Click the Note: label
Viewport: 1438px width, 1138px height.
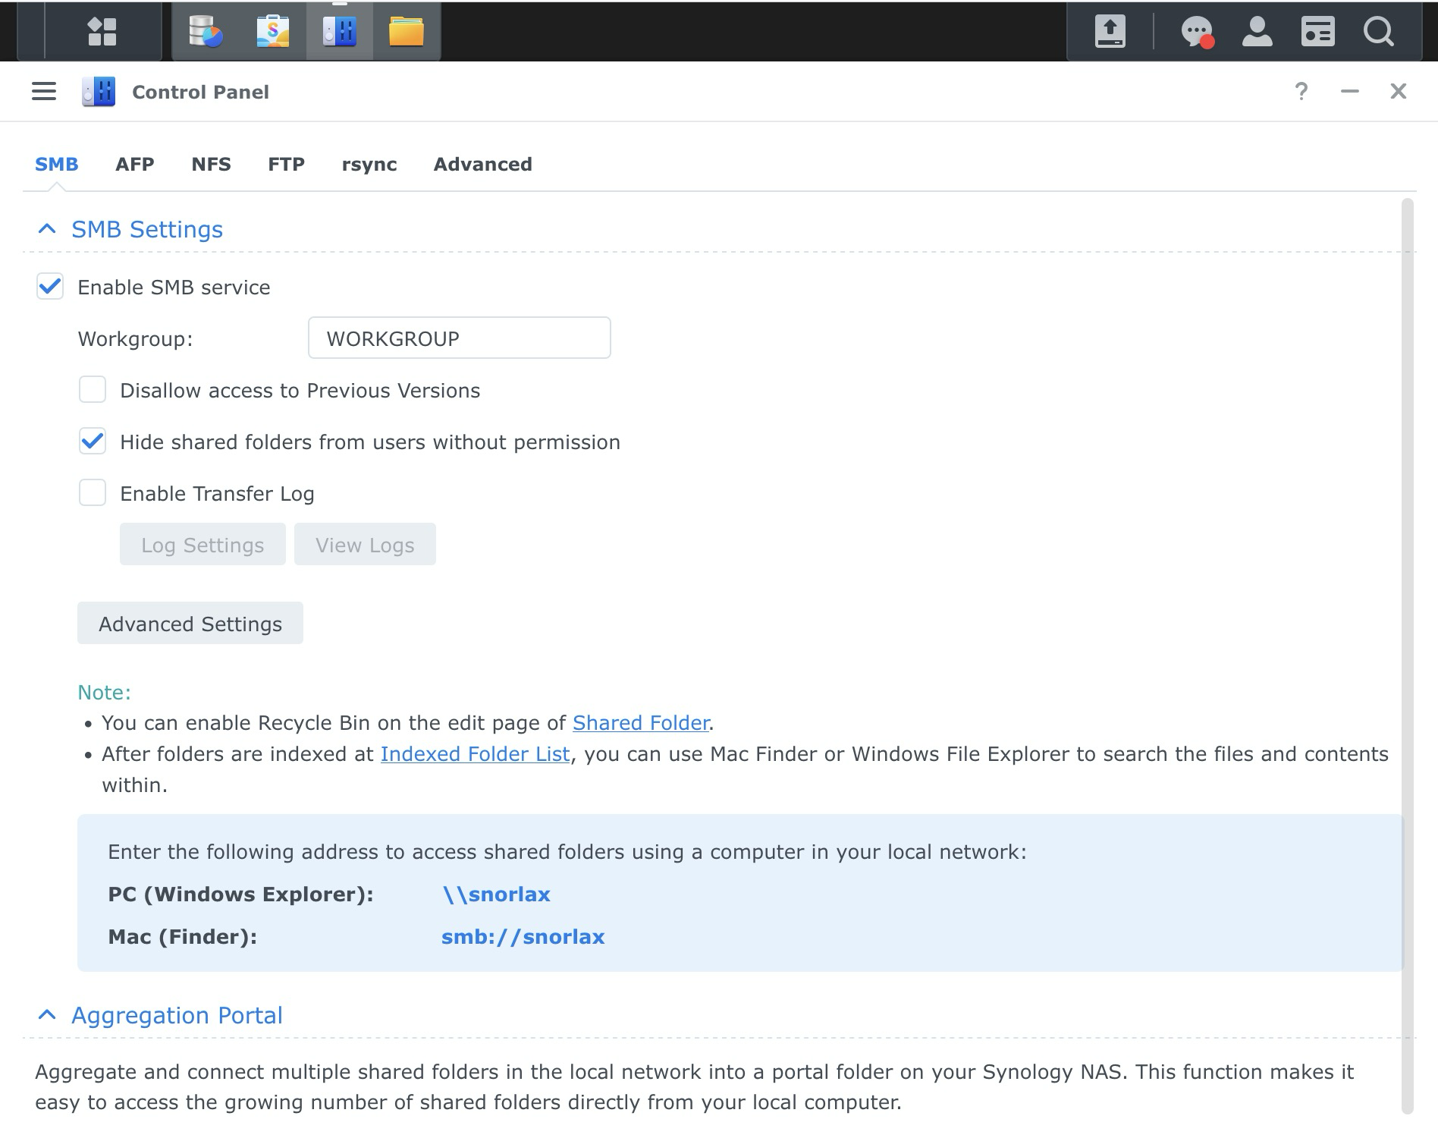point(104,693)
